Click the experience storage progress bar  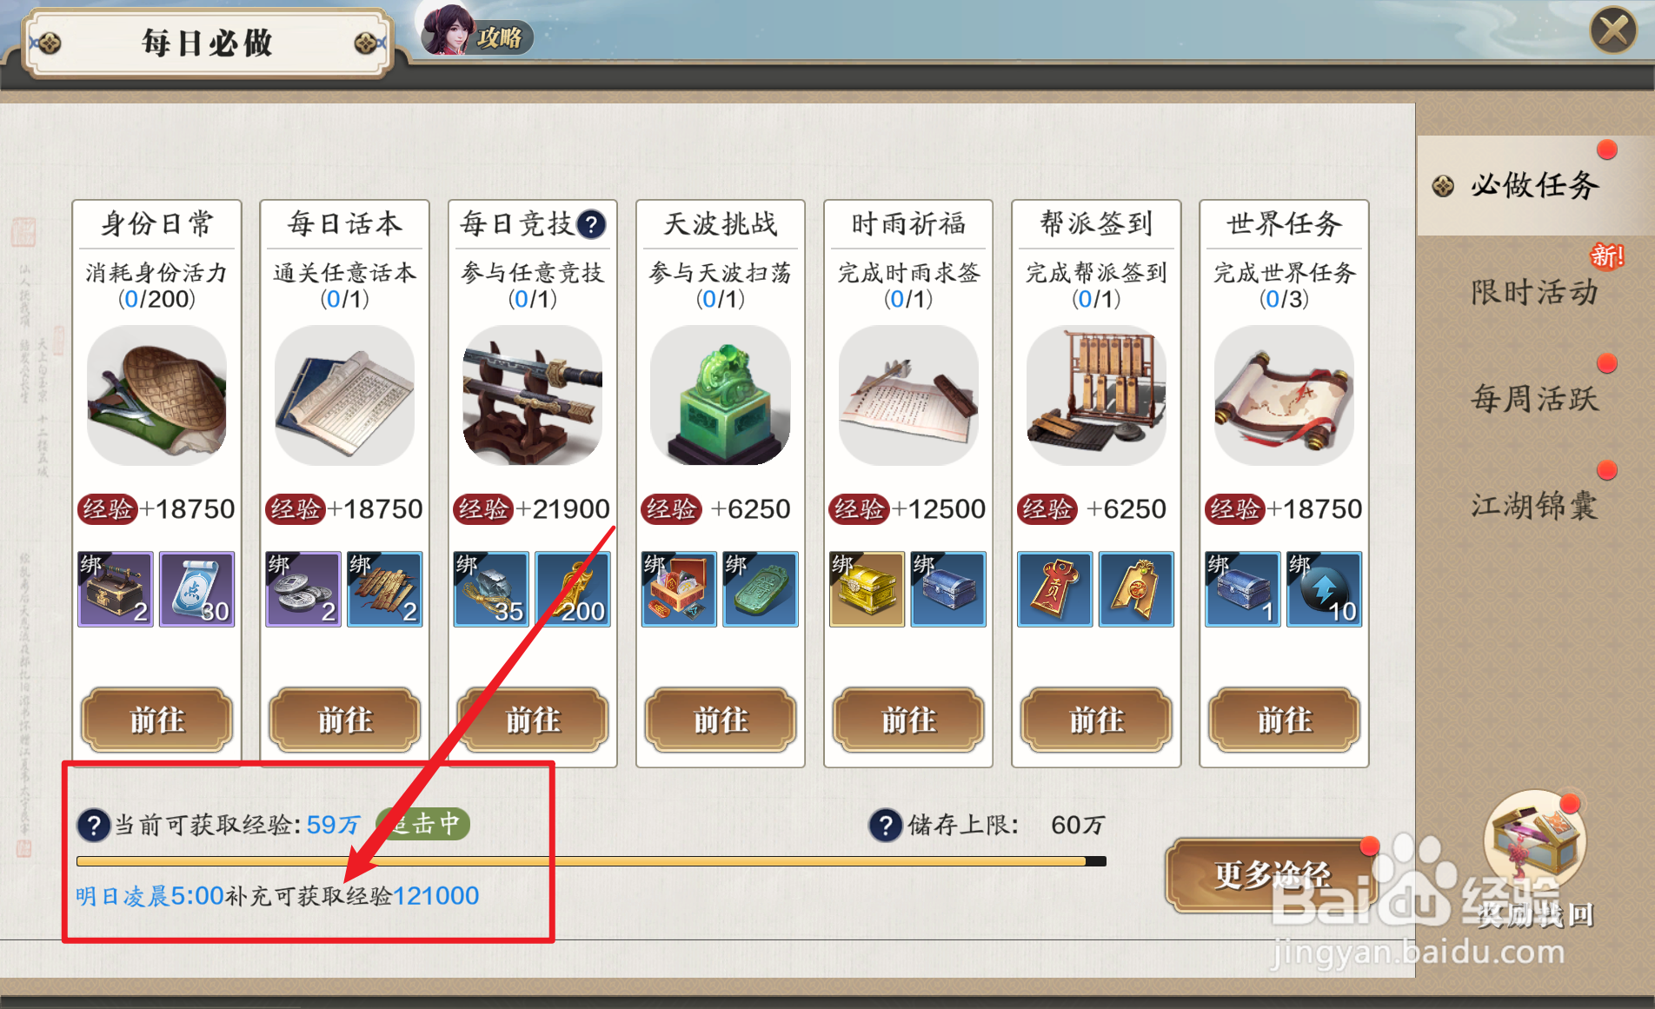(x=591, y=861)
